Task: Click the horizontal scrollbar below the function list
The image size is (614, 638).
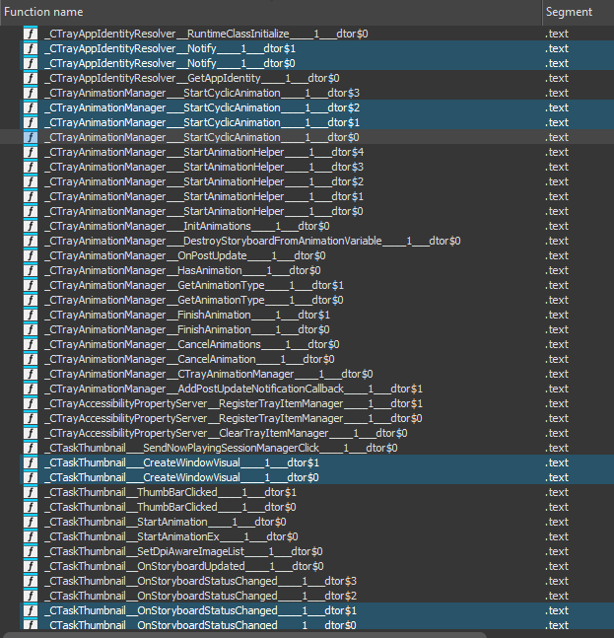Action: coord(244,635)
